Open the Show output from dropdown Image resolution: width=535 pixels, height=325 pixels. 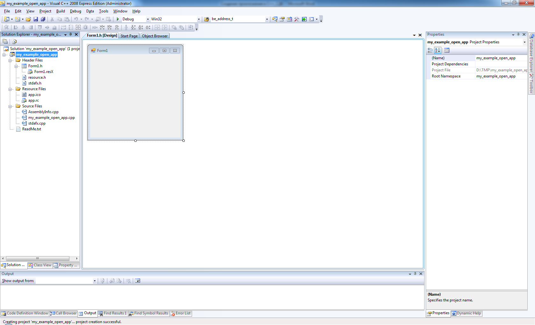coord(95,281)
